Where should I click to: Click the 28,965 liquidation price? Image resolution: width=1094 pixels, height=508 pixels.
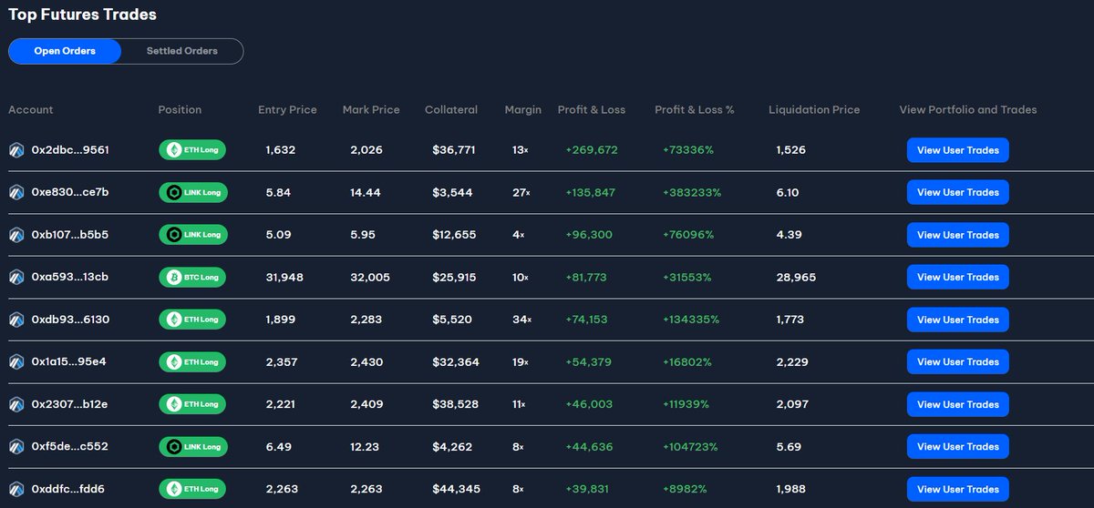tap(796, 277)
